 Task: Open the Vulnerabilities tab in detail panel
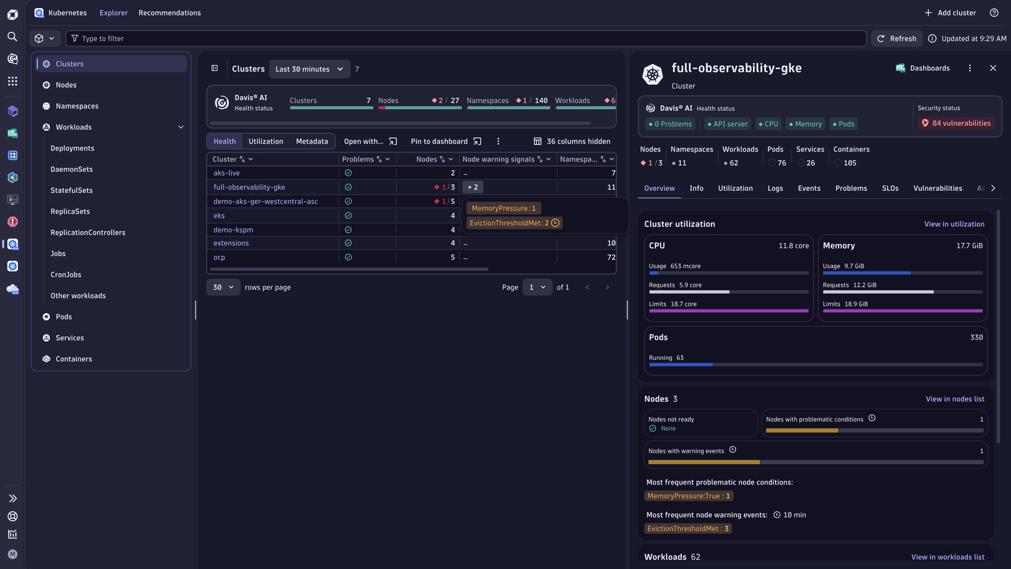pos(938,188)
